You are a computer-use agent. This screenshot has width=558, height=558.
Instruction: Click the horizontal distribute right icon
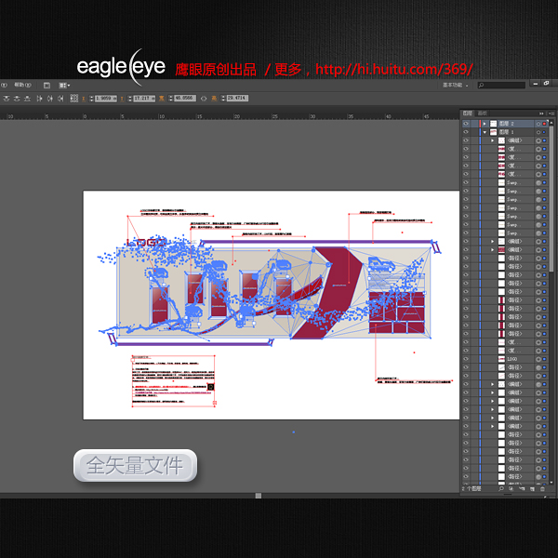click(60, 99)
